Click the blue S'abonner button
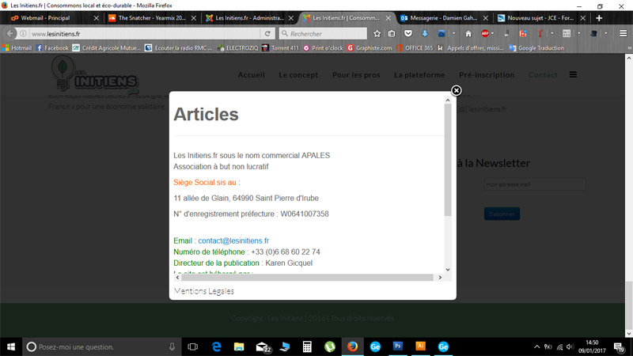 coord(502,214)
